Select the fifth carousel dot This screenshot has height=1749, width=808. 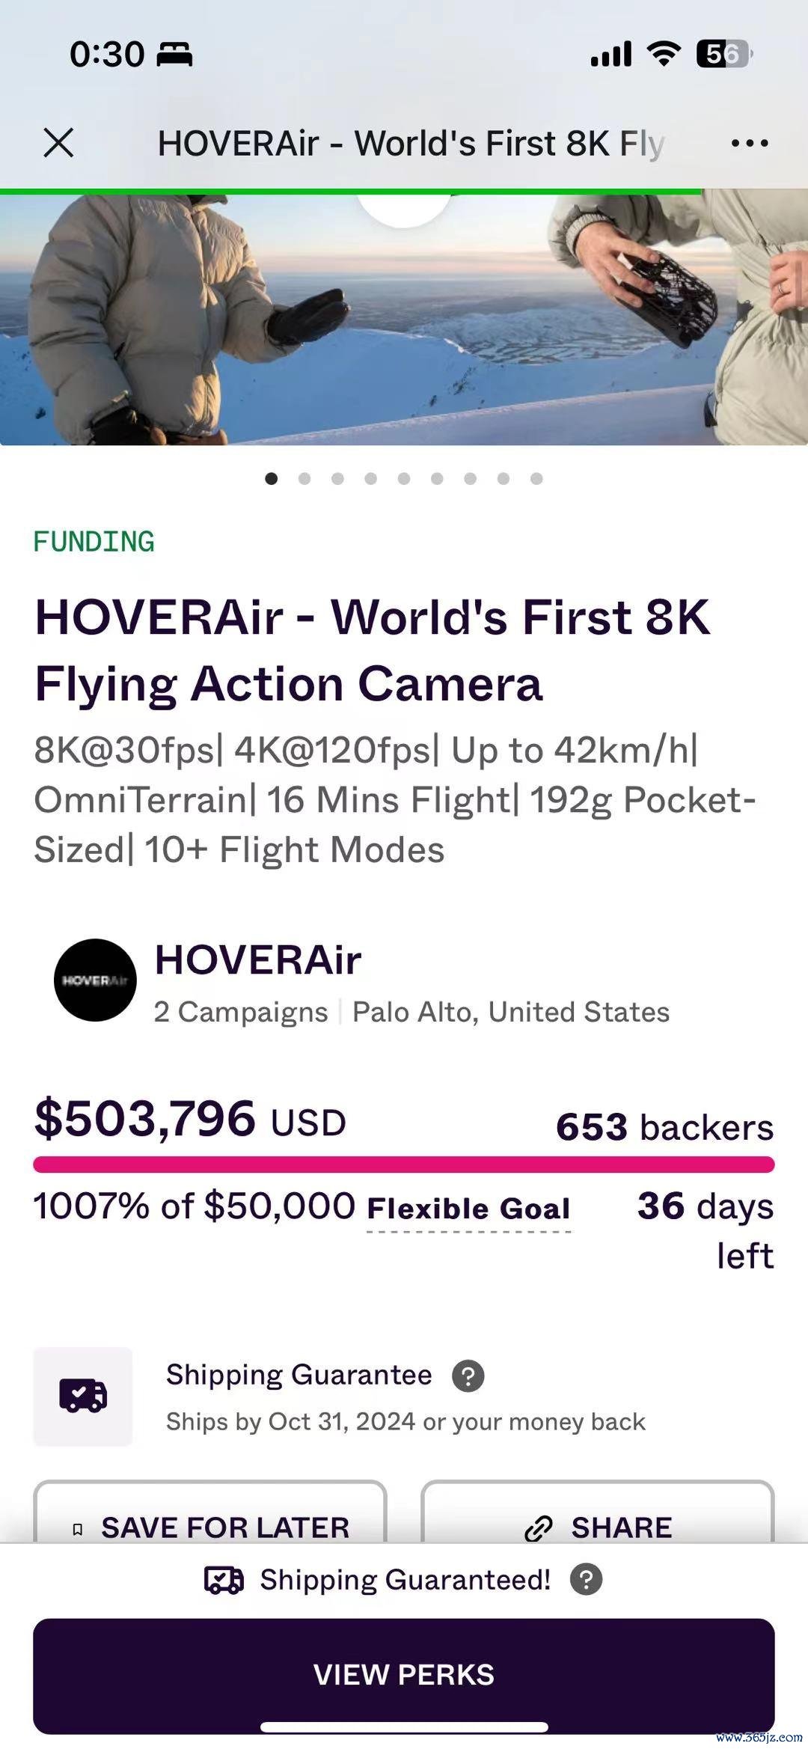[404, 478]
